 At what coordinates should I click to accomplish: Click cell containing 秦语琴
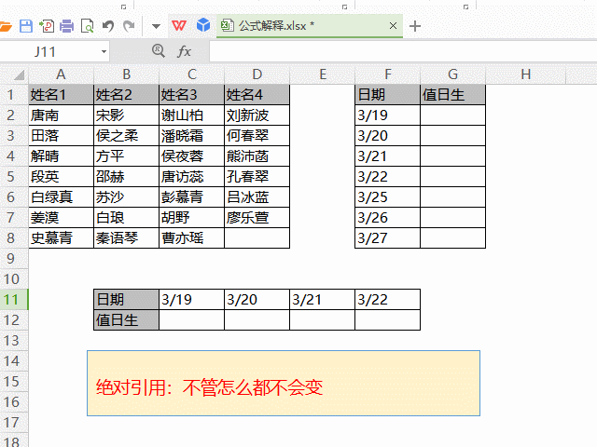126,238
